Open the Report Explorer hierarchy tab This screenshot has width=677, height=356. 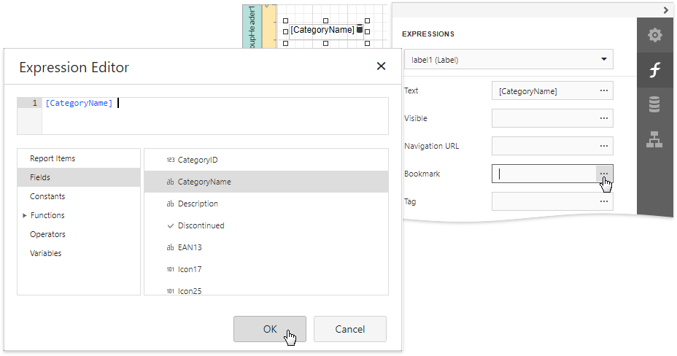(654, 139)
